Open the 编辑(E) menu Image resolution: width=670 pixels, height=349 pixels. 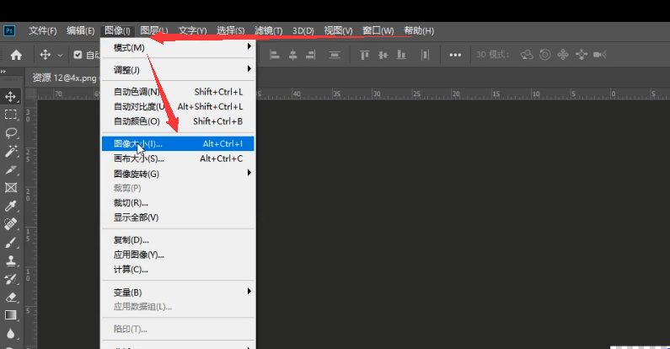[80, 30]
